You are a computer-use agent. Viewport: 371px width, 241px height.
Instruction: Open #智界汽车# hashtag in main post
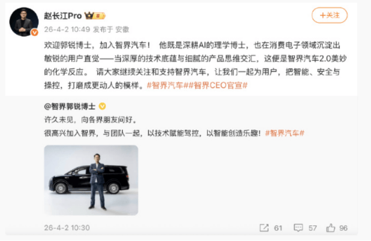(165, 85)
